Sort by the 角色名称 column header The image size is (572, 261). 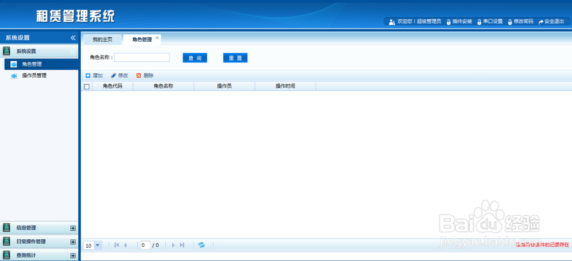coord(164,86)
